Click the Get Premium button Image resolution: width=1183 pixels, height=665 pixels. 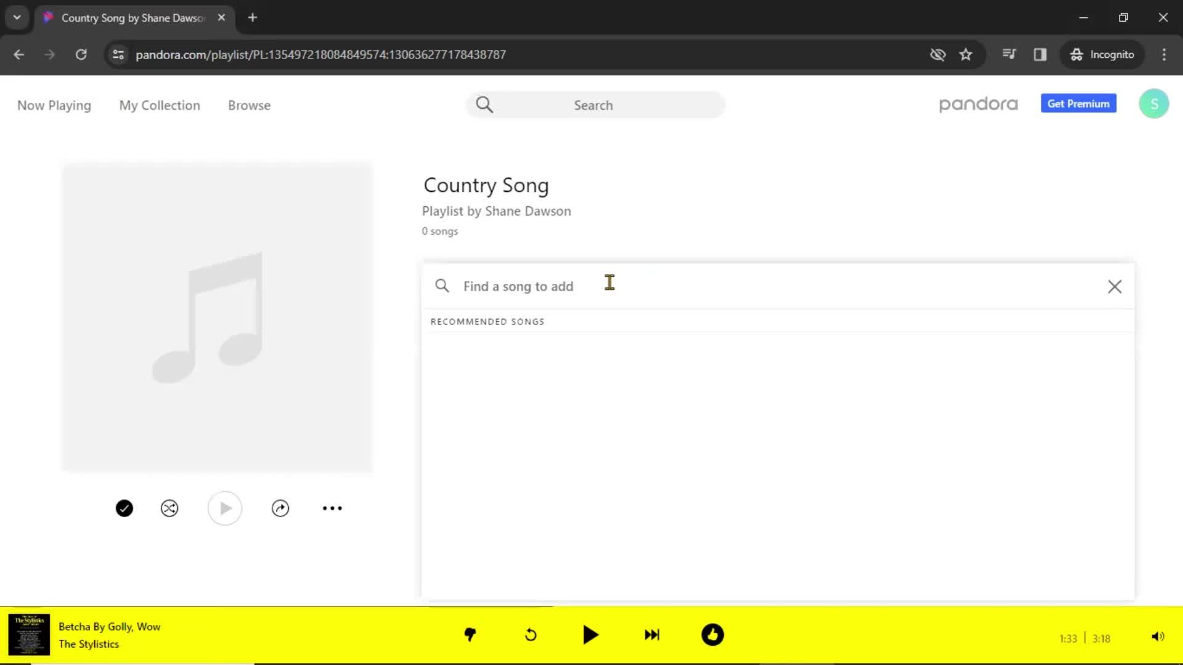pyautogui.click(x=1078, y=104)
